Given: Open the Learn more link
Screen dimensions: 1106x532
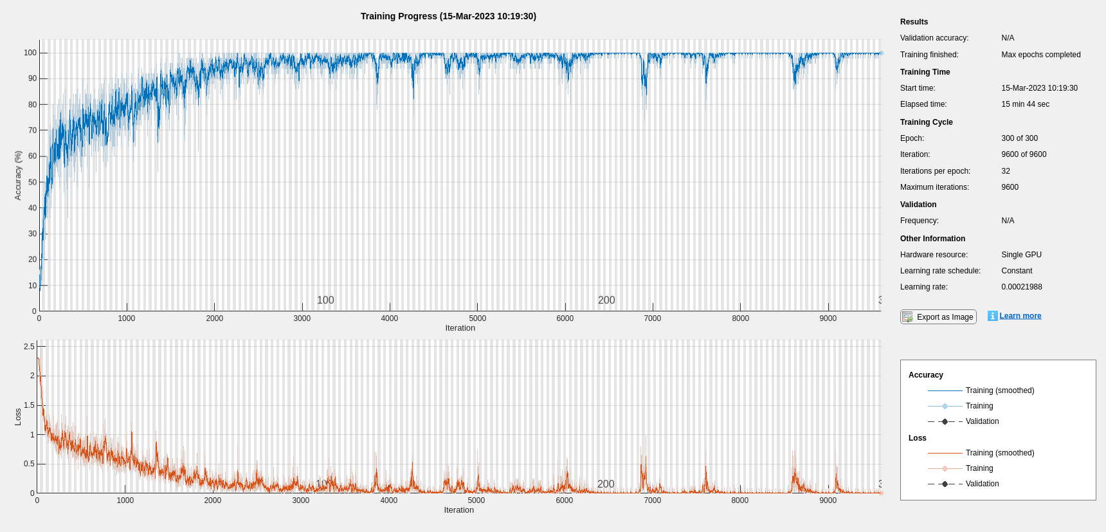Looking at the screenshot, I should coord(1020,316).
